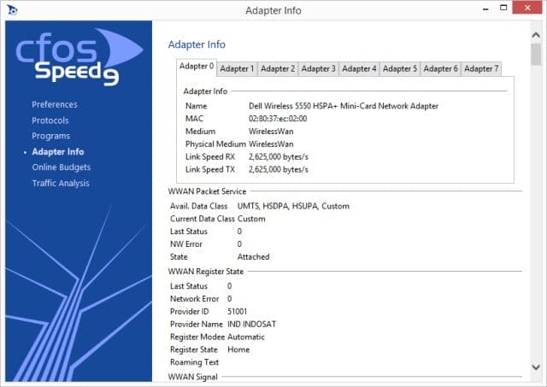Screen dimensions: 547x387
Task: Click the scrollbar down arrow
Action: tap(536, 367)
